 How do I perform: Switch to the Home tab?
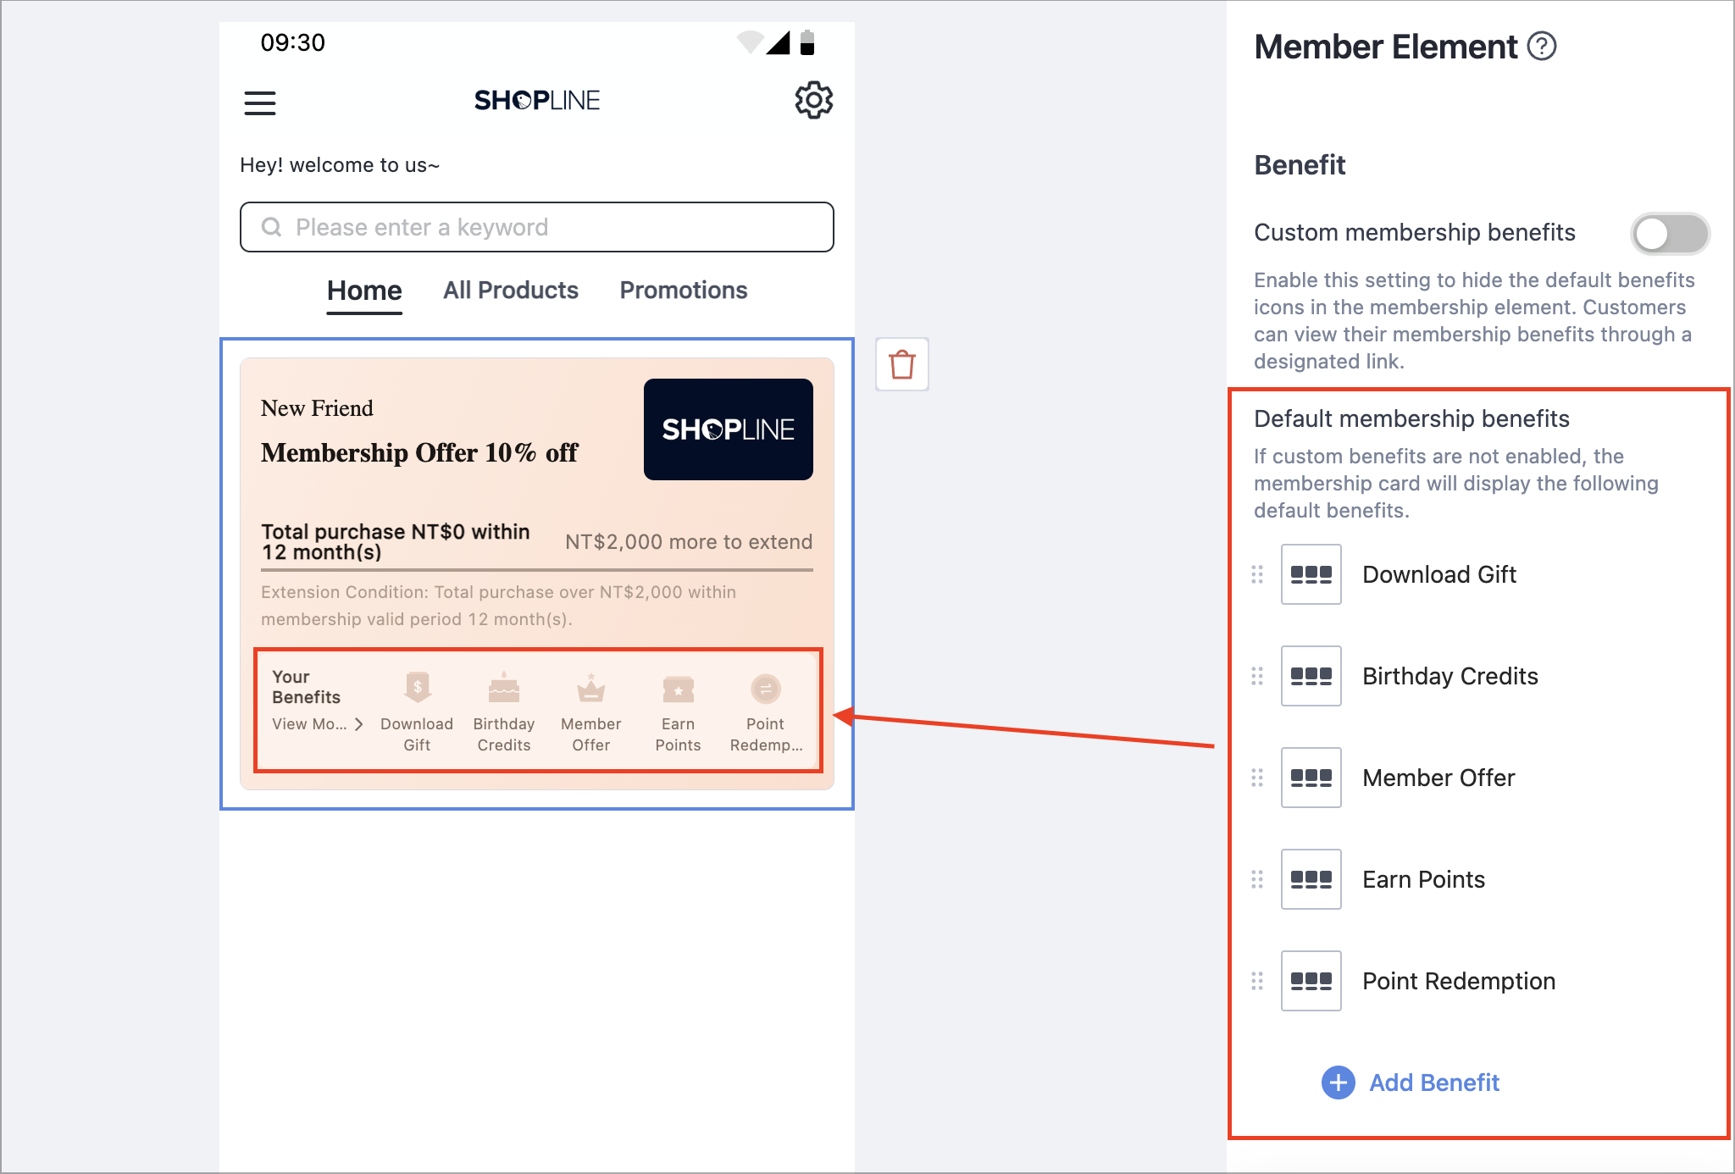point(364,291)
